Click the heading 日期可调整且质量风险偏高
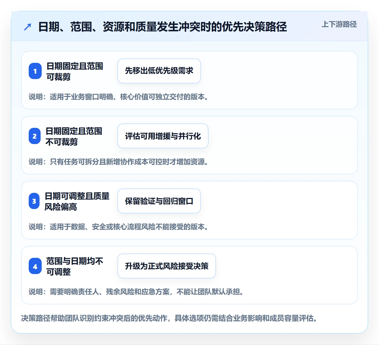The height and width of the screenshot is (345, 379). 77,201
